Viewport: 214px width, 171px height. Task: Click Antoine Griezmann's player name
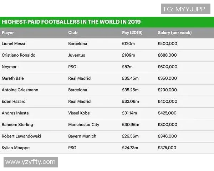[20, 90]
